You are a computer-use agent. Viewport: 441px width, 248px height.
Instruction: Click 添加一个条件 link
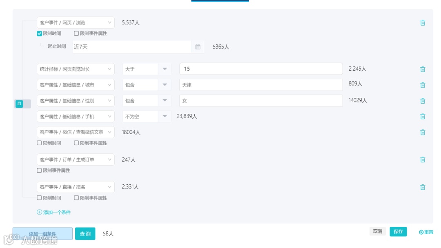pyautogui.click(x=54, y=212)
